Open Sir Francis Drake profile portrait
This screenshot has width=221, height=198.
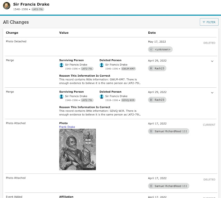click(7, 6)
